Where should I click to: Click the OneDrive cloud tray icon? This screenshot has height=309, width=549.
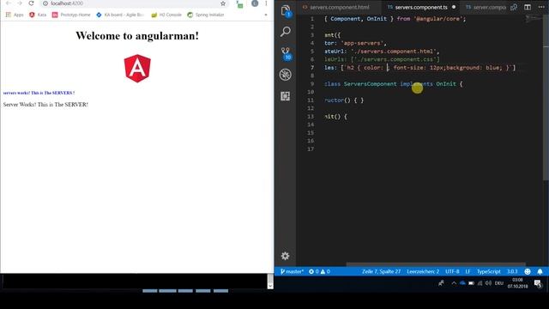(462, 283)
